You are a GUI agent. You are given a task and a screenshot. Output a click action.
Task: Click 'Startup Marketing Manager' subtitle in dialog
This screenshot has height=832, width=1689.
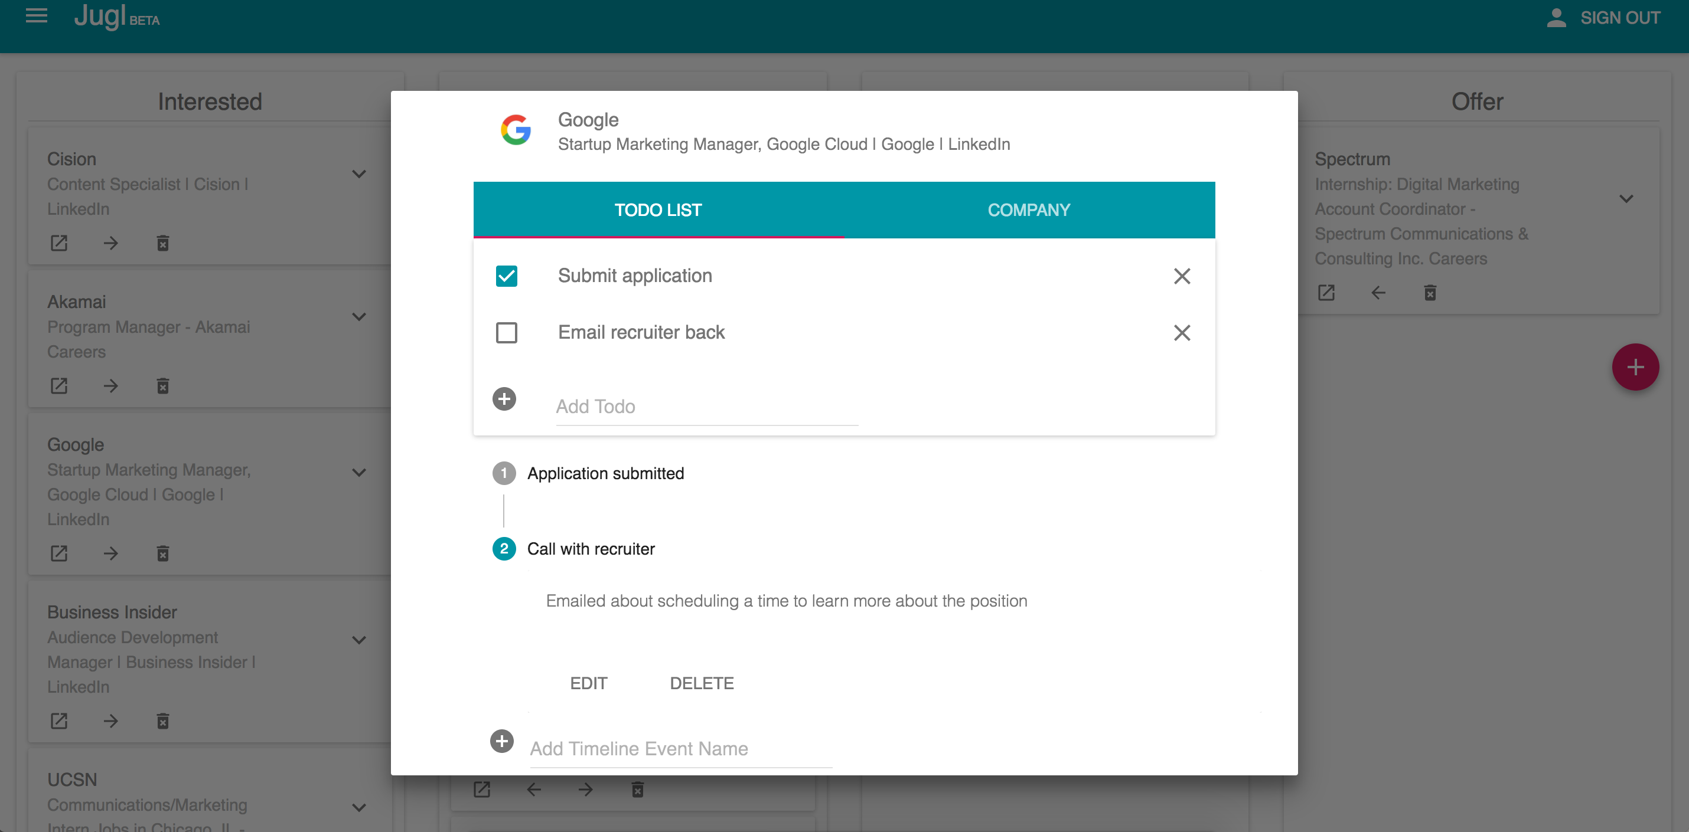[x=784, y=144]
